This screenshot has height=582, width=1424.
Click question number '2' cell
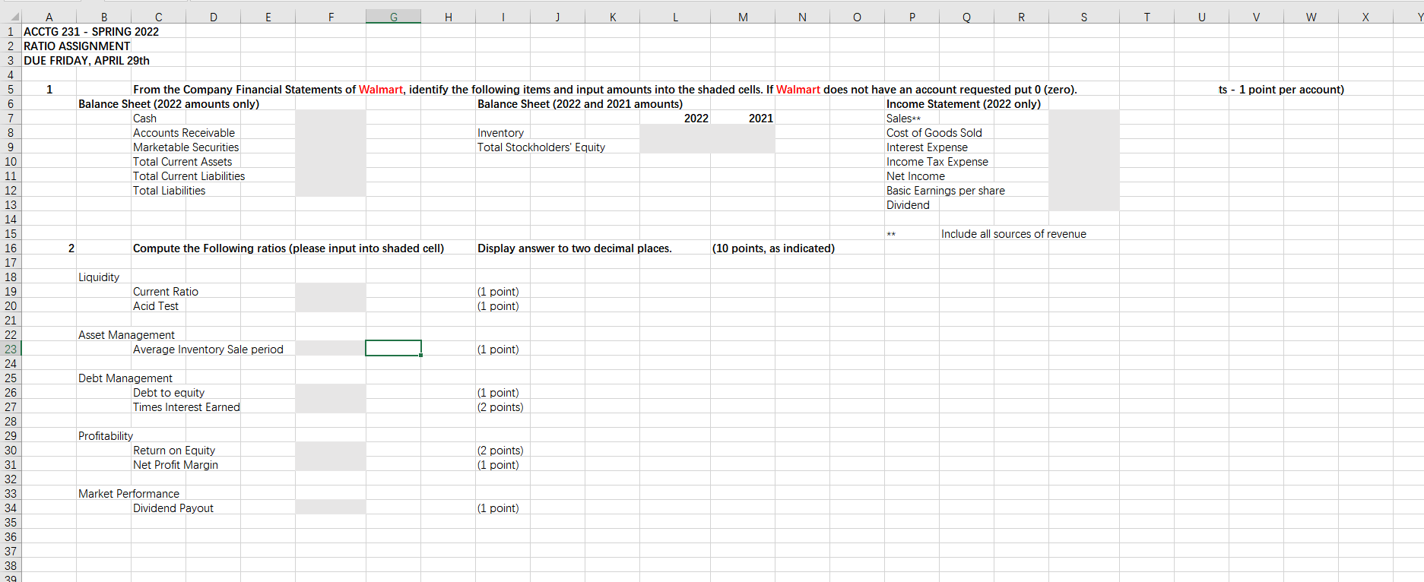[71, 248]
